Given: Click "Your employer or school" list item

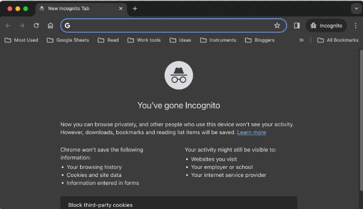Looking at the screenshot, I should click(222, 167).
